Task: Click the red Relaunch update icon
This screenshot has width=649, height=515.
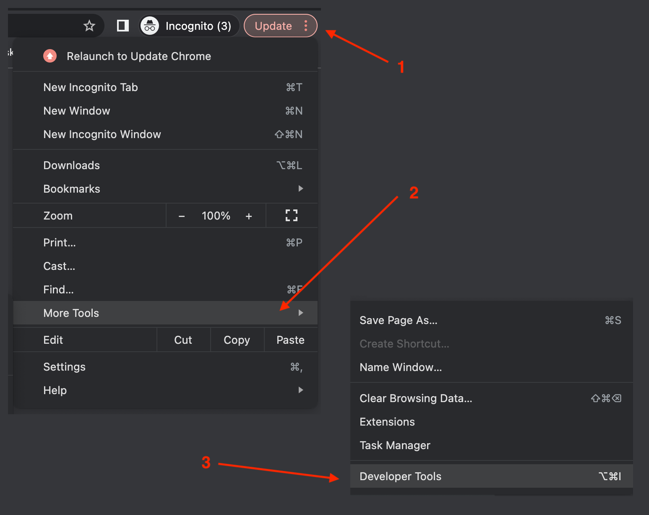Action: click(x=50, y=56)
